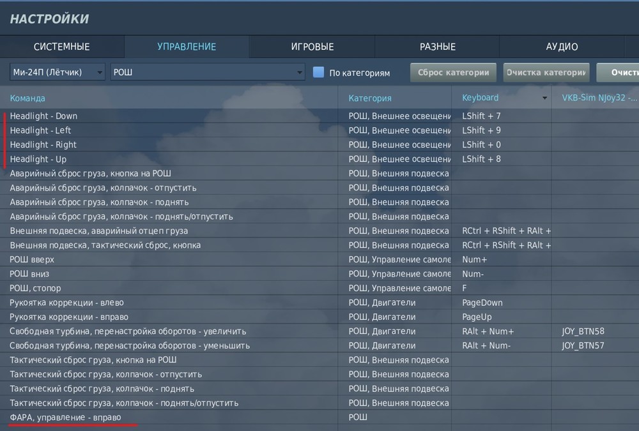Select Аварийный сброс груза, колпачок - поднять/отпустить
The height and width of the screenshot is (431, 639).
121,216
